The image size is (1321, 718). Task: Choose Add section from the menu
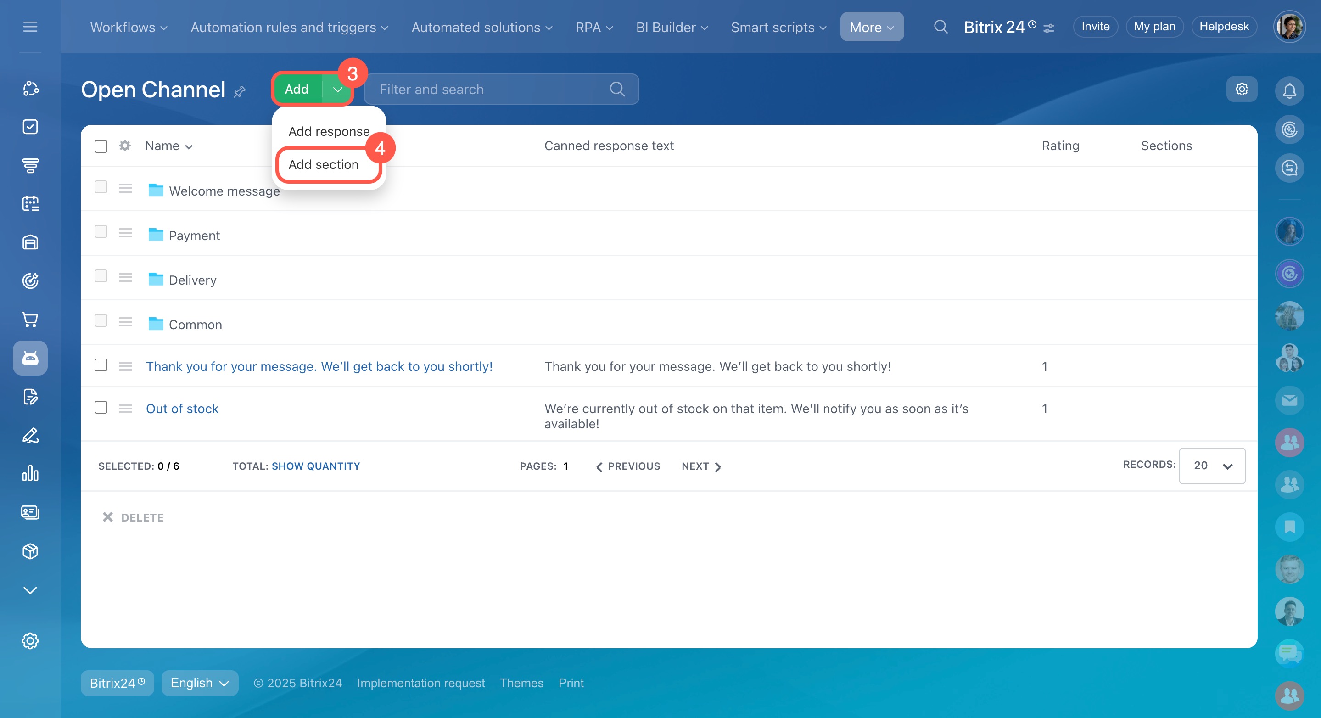[x=324, y=165]
